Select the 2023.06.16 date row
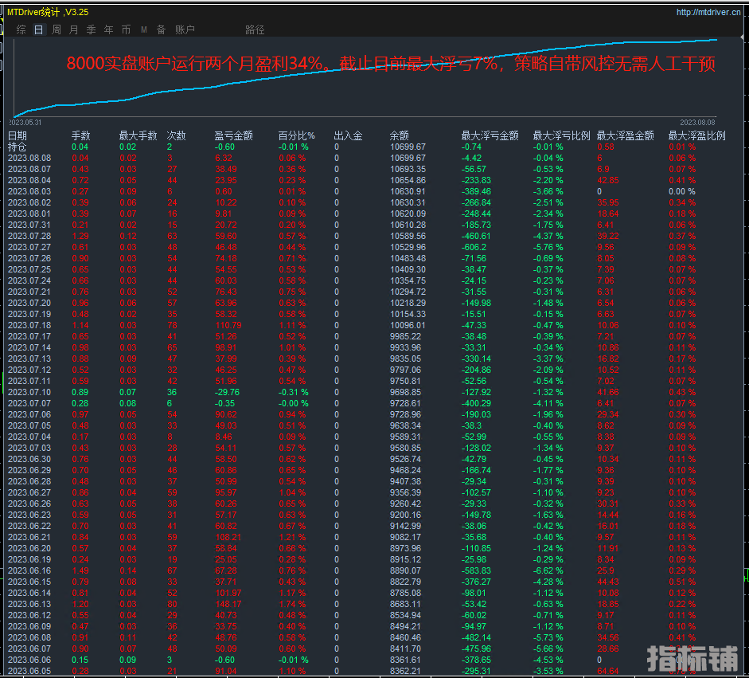749x678 pixels. [29, 571]
